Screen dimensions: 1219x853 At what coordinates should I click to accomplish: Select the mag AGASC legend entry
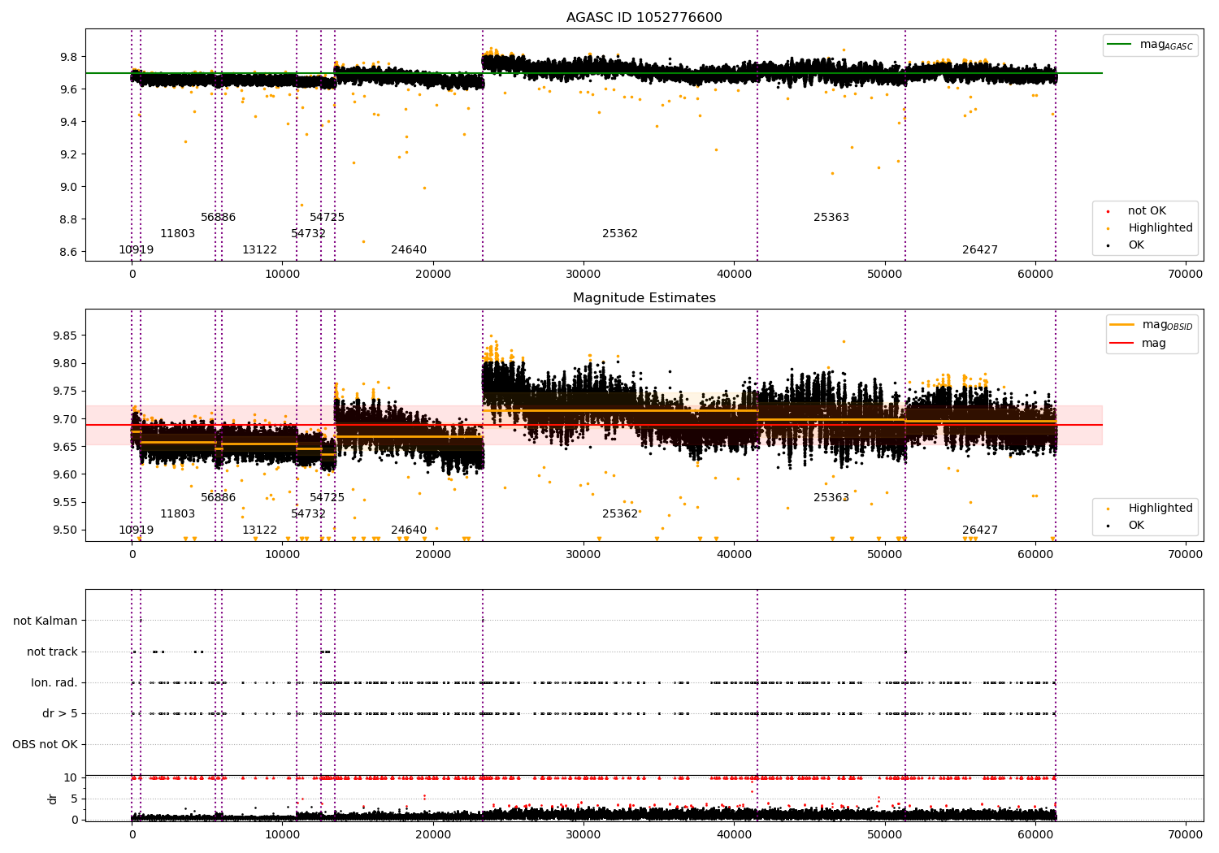[1150, 45]
